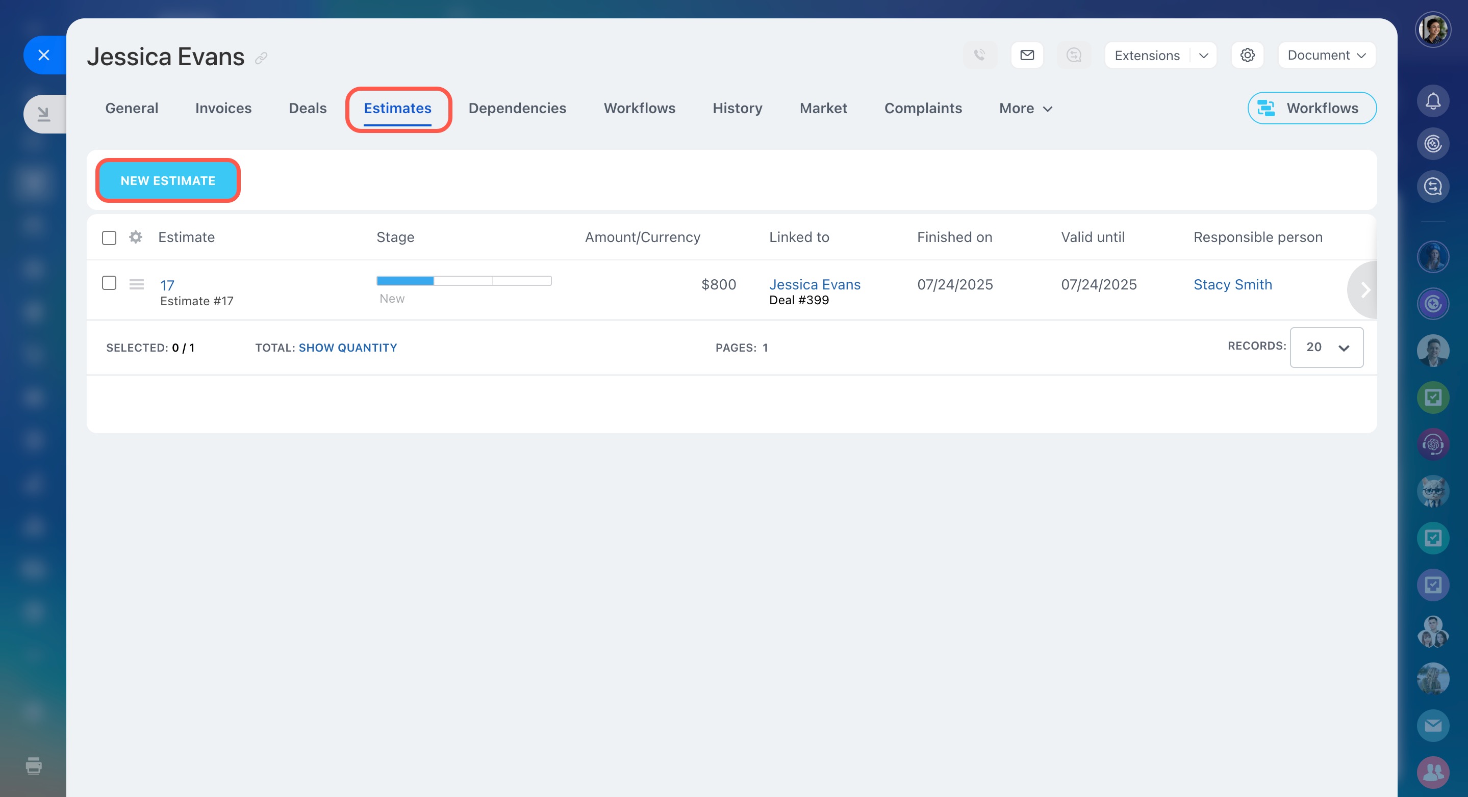Select all estimates with header checkbox
Viewport: 1468px width, 797px height.
[109, 237]
